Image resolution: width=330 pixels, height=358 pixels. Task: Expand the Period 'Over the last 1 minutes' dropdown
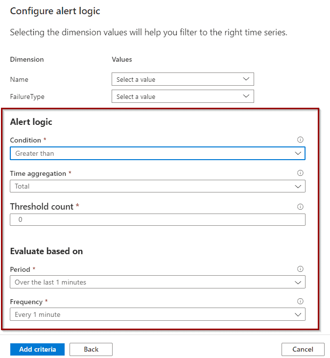(x=158, y=282)
